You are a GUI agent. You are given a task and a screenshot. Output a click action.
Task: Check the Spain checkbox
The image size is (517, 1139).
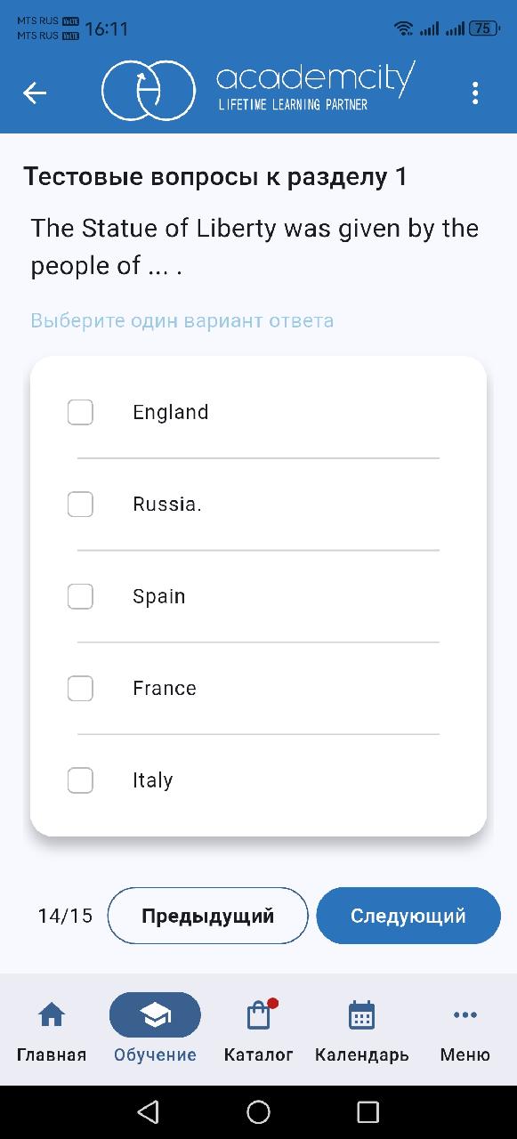tap(80, 596)
